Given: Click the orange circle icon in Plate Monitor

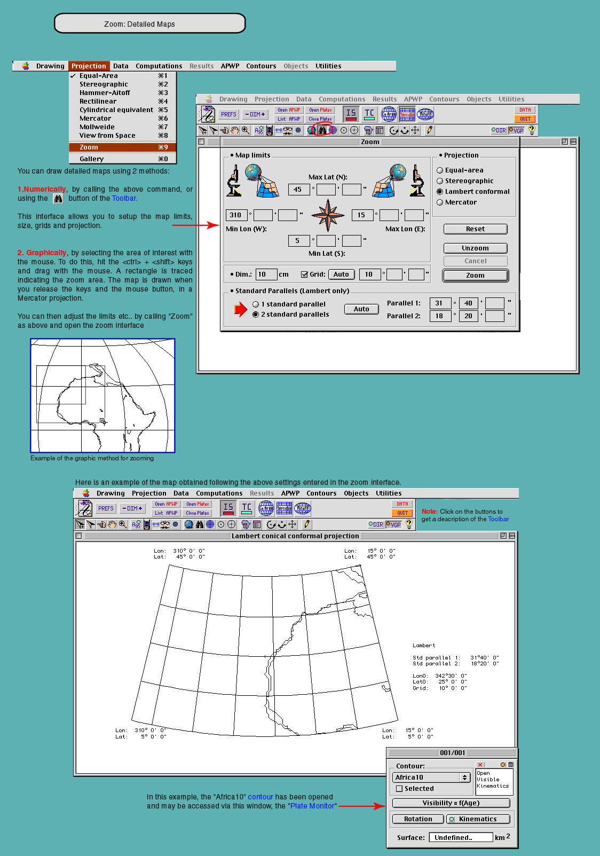Looking at the screenshot, I should (503, 765).
